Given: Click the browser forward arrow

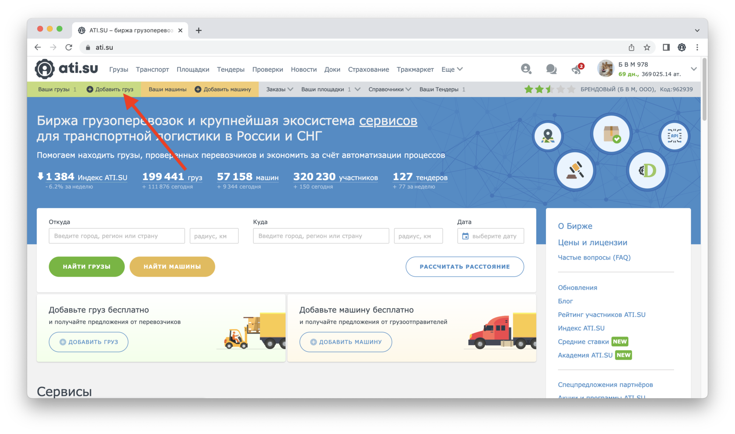Looking at the screenshot, I should pos(53,47).
